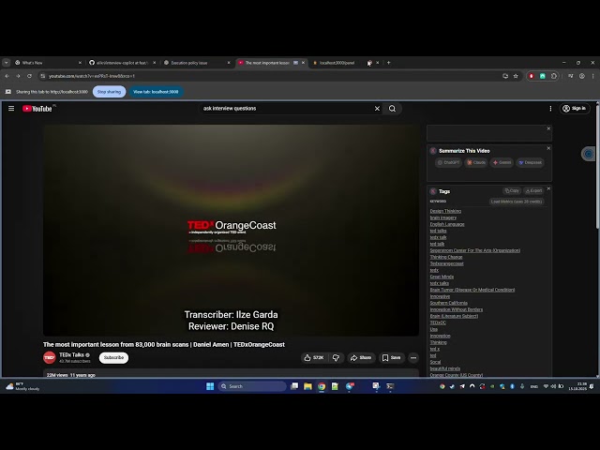
Task: Stop sharing this tab
Action: pyautogui.click(x=109, y=92)
